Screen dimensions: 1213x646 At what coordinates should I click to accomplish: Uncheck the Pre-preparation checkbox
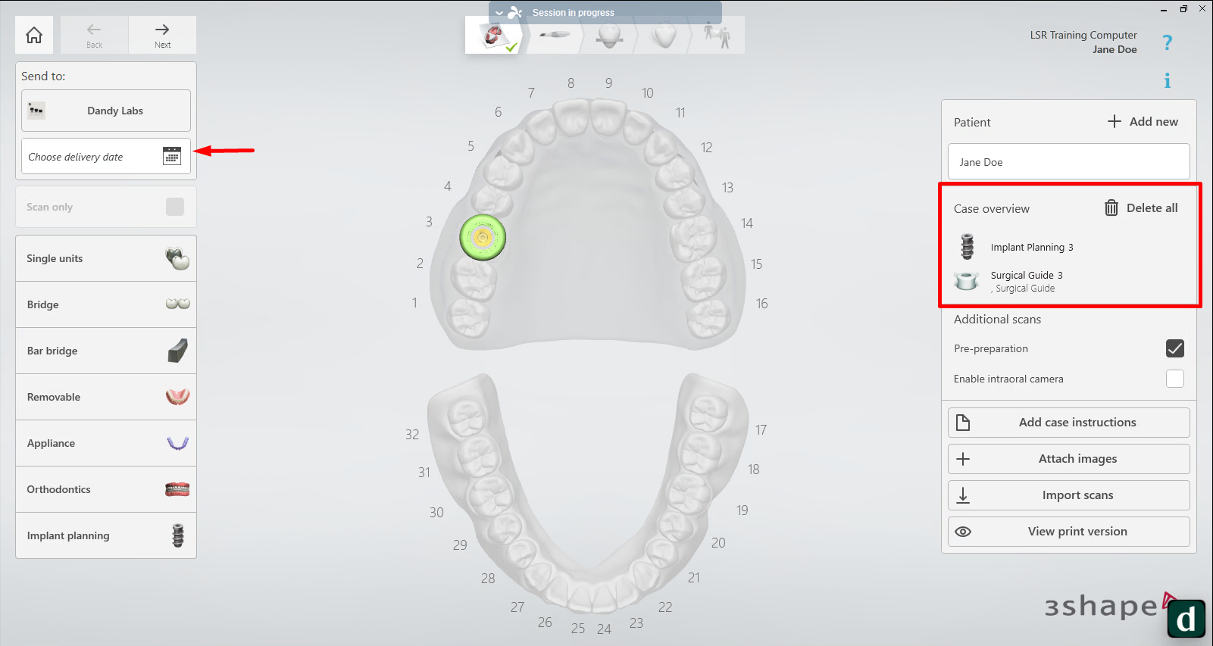[x=1174, y=348]
